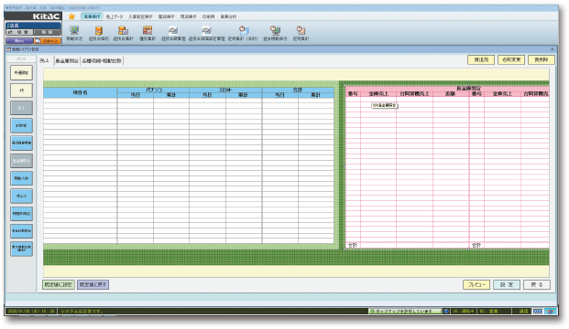Click the orange 起動中 button
Image resolution: width=569 pixels, height=329 pixels.
point(48,41)
